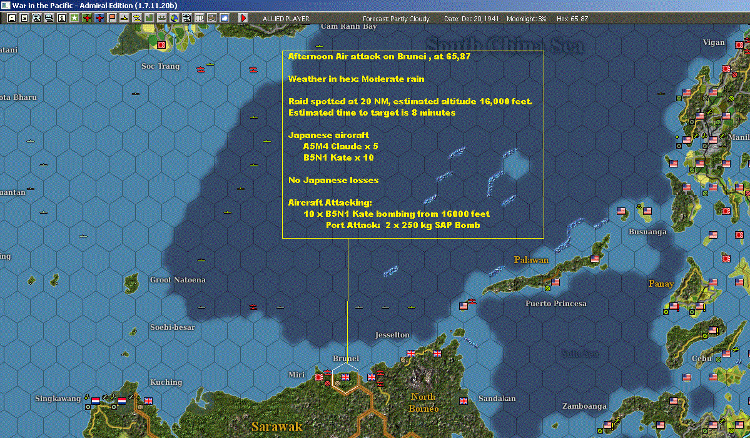Click the 'A5M4 Claude x 5' report line
The width and height of the screenshot is (750, 438).
point(340,146)
